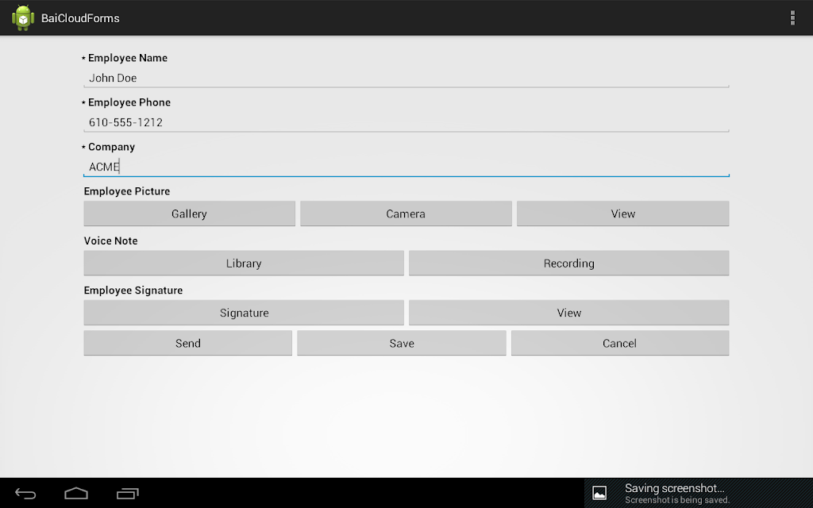Screen dimensions: 813x508
Task: Open the recent apps navigation icon
Action: point(128,494)
